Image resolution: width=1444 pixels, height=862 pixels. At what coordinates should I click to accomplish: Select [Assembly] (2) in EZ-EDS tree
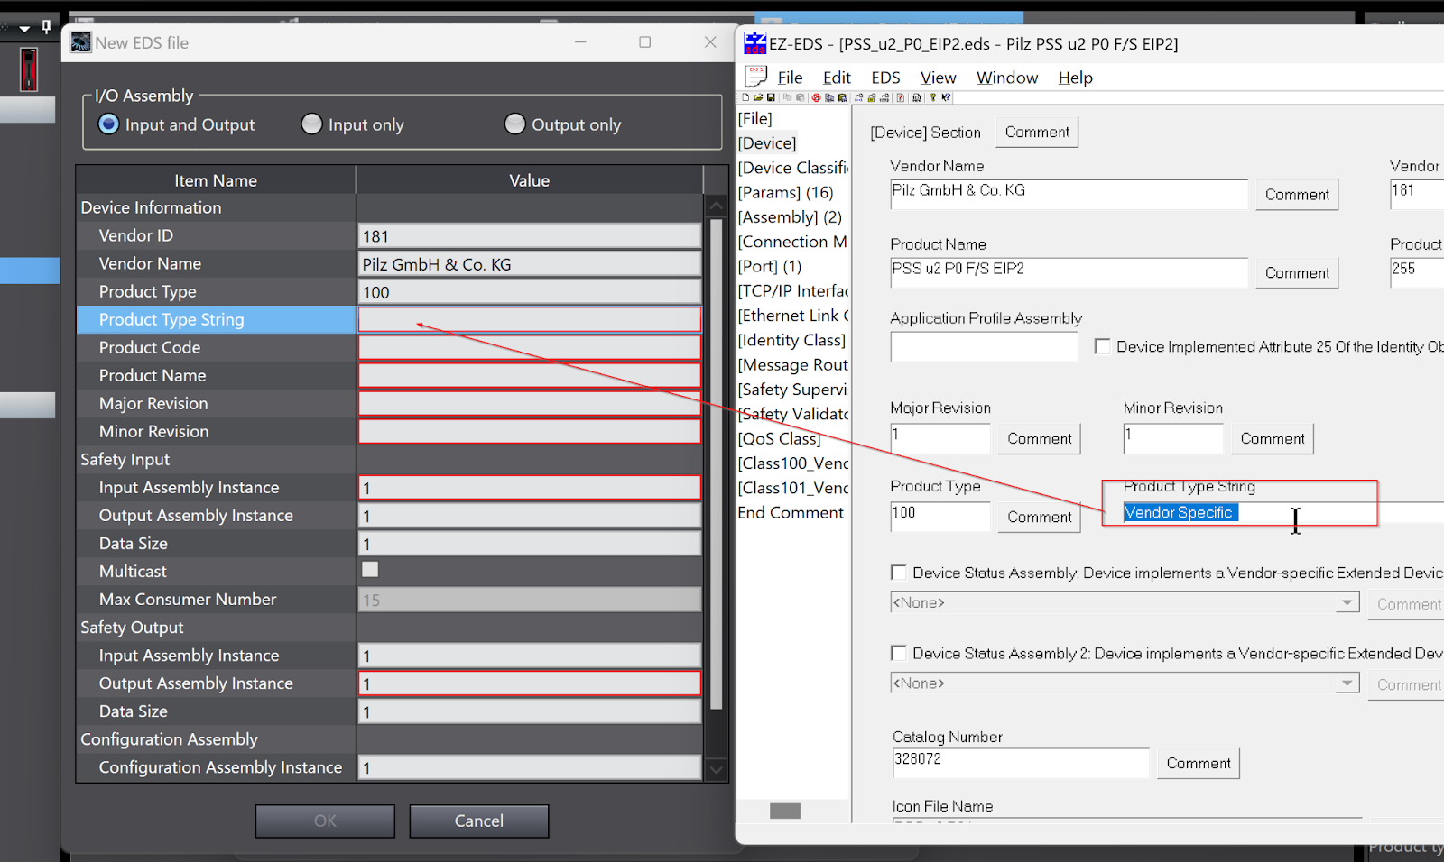(790, 216)
